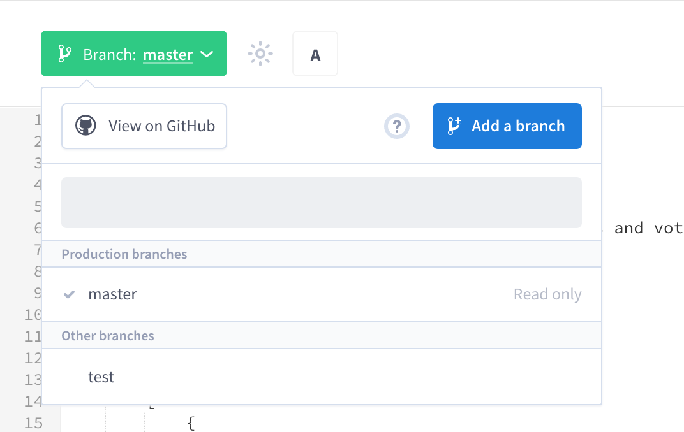Click the View on GitHub button

[144, 126]
